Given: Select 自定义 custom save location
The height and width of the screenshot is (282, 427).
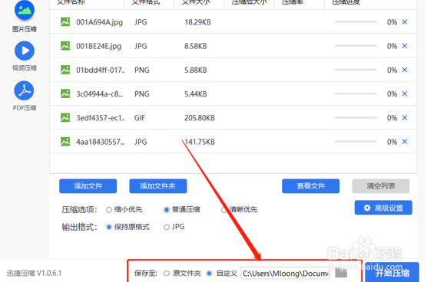Looking at the screenshot, I should [209, 274].
